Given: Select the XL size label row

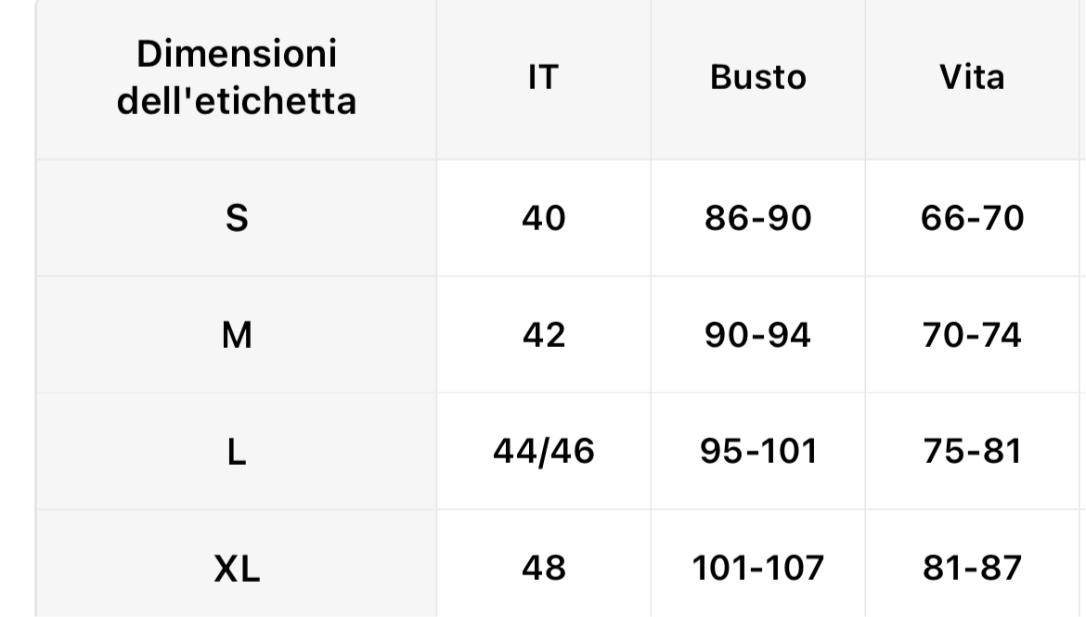Looking at the screenshot, I should 236,568.
